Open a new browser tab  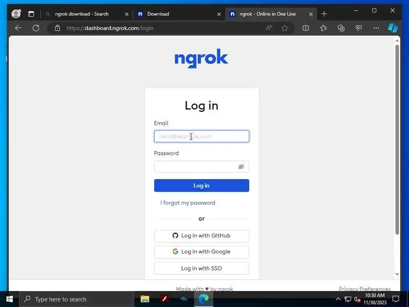[x=324, y=14]
